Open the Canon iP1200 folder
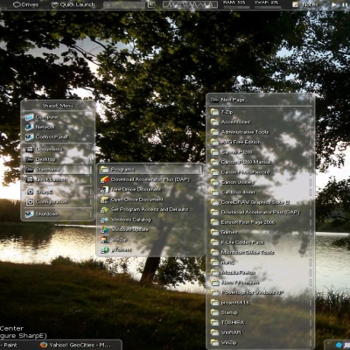 pyautogui.click(x=261, y=152)
